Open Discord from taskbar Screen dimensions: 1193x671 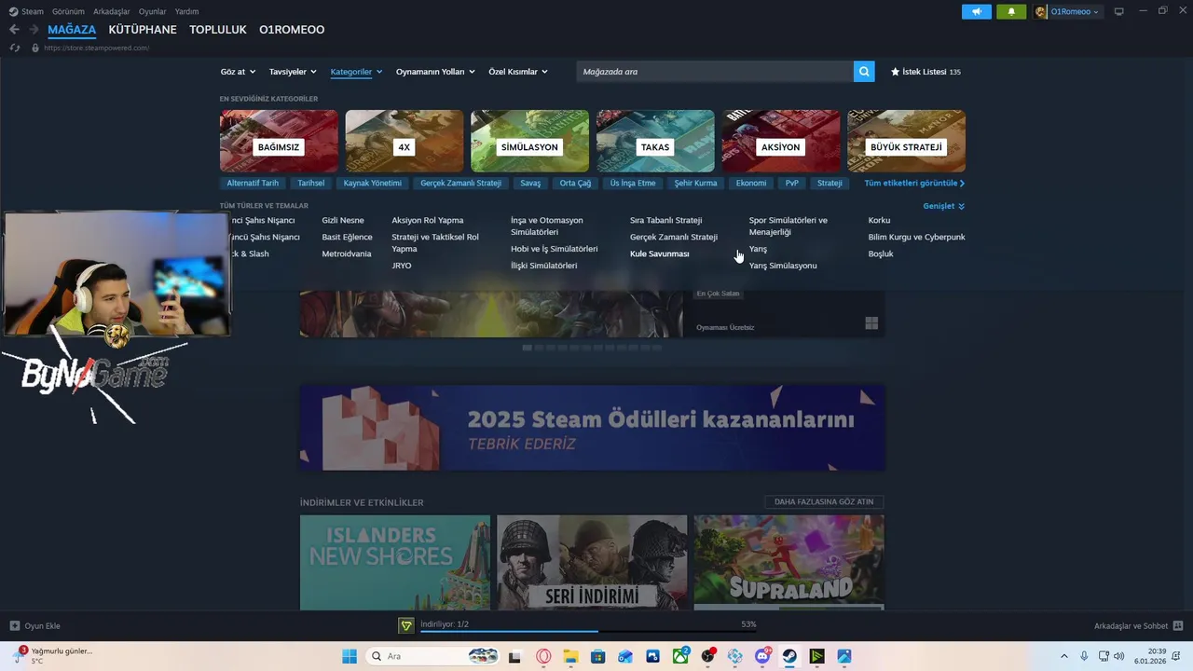(763, 656)
